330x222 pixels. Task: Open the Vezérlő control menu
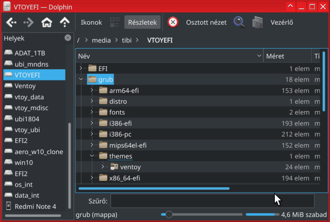[282, 22]
